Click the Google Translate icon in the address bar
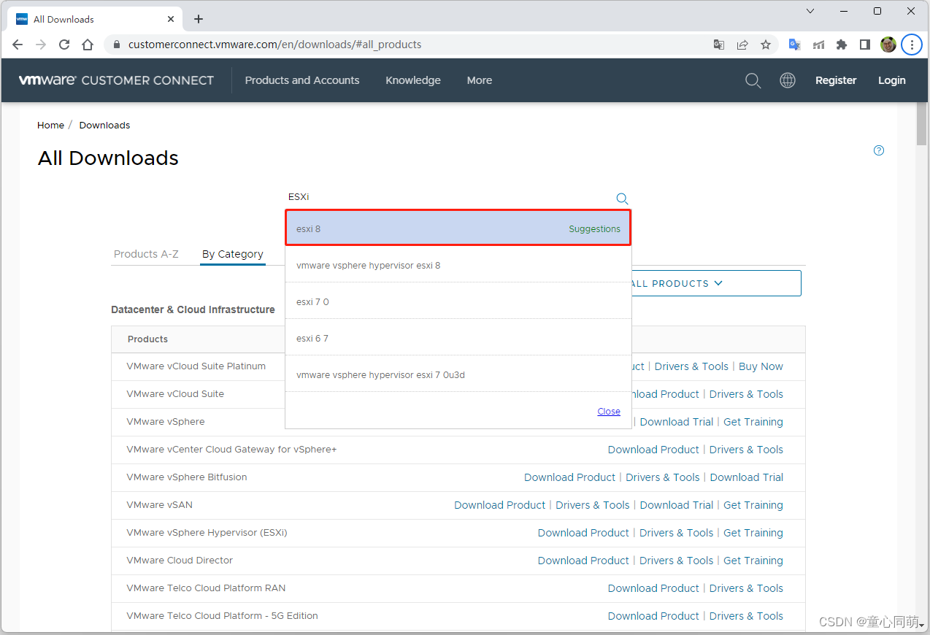 point(718,45)
